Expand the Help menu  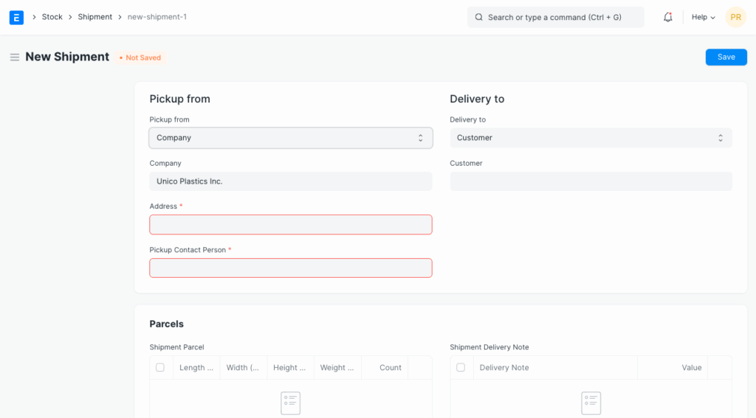click(x=703, y=17)
